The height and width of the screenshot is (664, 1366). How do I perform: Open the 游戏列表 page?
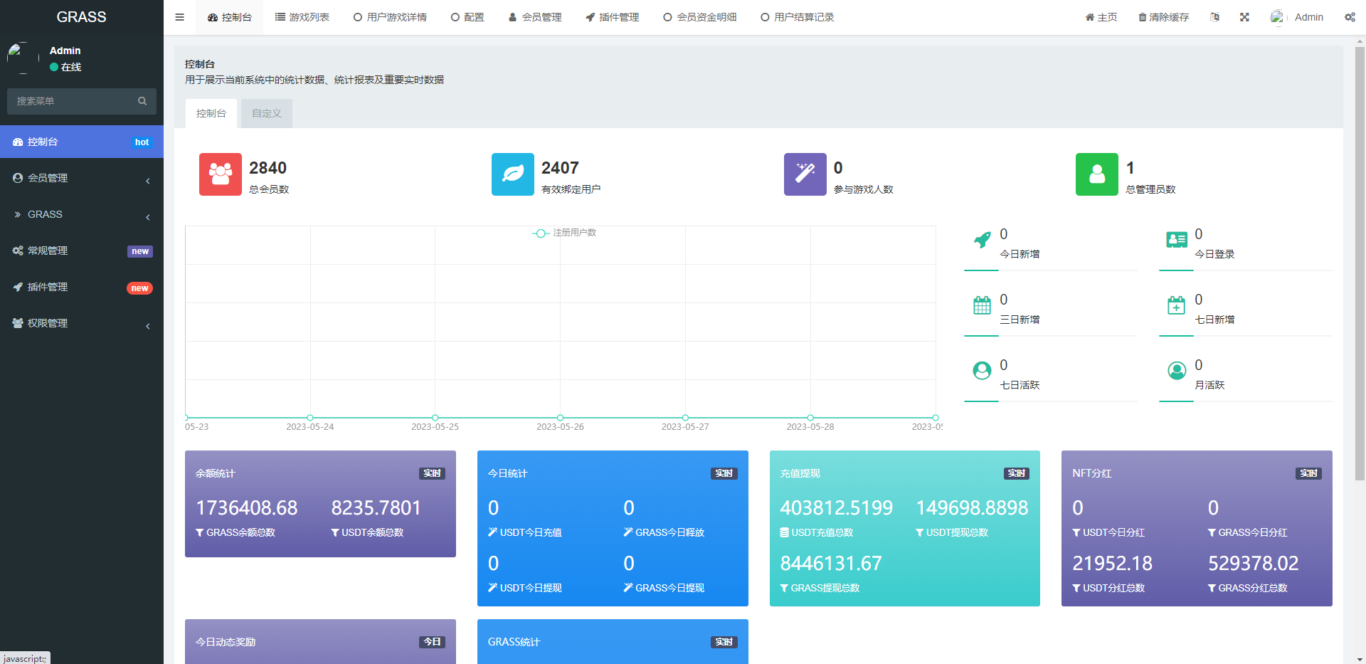[302, 16]
